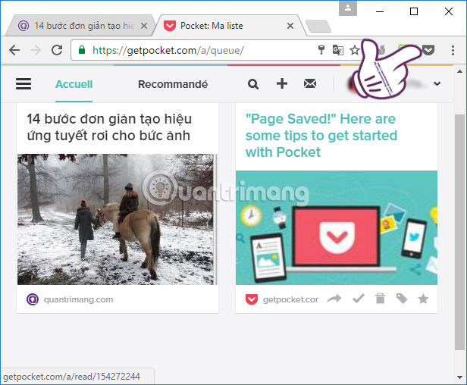Viewport: 467px width, 385px height.
Task: Switch to the '14 bước đơn giản' browser tab
Action: click(x=80, y=26)
